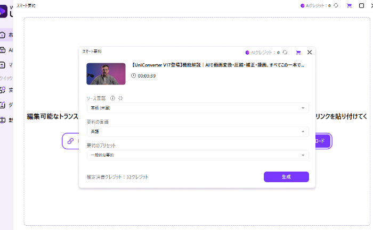Open the home icon in the sidebar
The height and width of the screenshot is (230, 373).
click(2, 35)
